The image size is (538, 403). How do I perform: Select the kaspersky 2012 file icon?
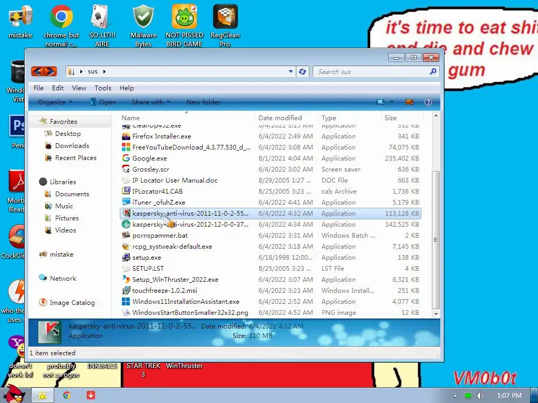126,224
